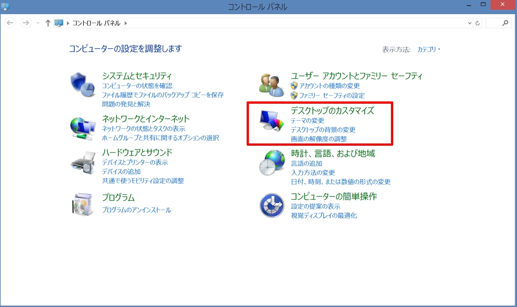Click the Control Panel icon in address bar
This screenshot has height=307, width=517.
59,23
